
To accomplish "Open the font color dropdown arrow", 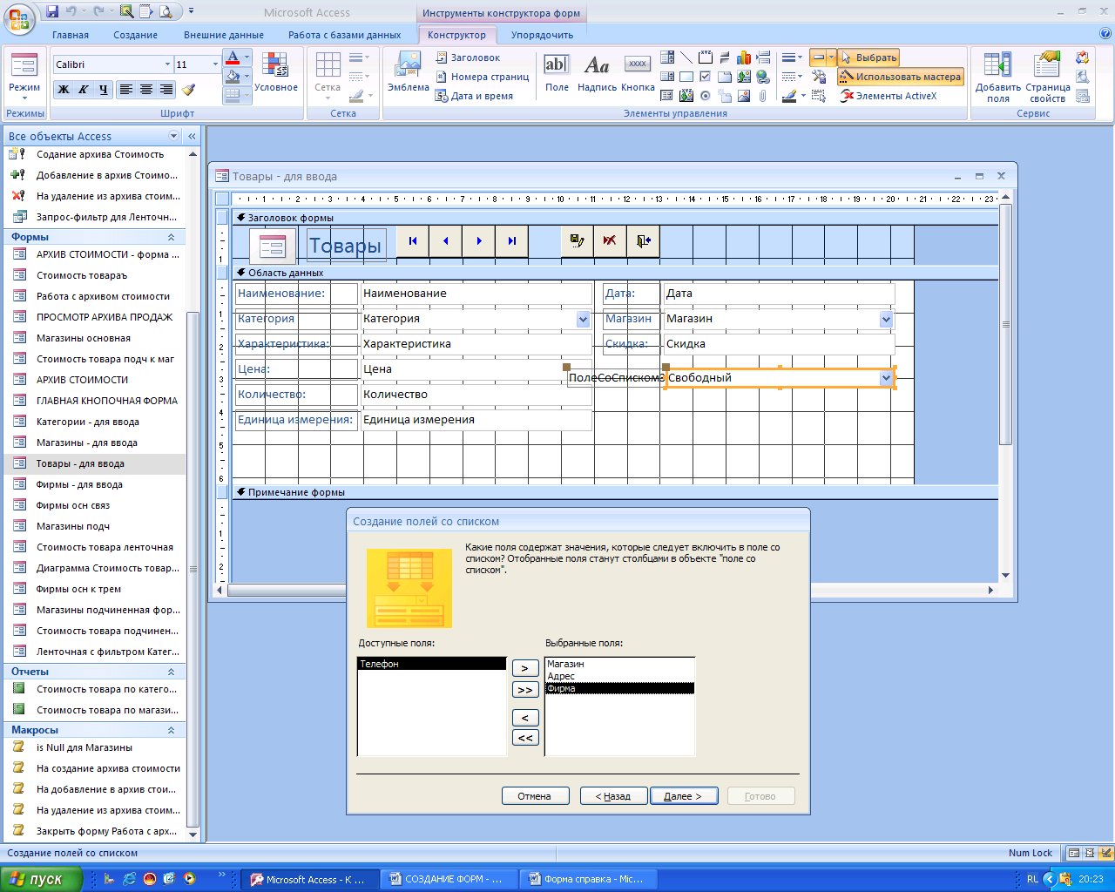I will (247, 57).
